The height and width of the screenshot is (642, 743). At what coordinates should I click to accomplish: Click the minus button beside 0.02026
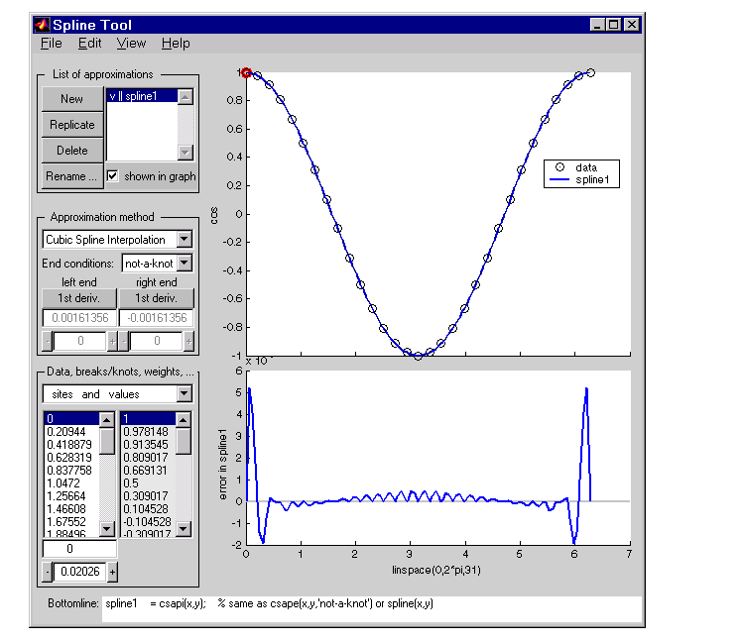[x=46, y=572]
